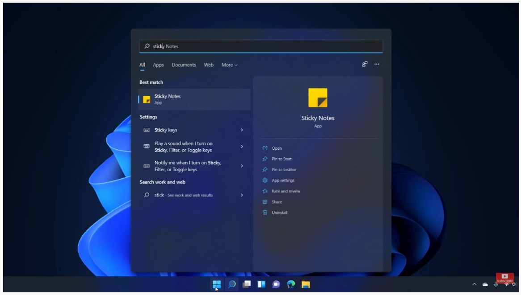
Task: Toggle the Sticky keys setting entry
Action: tap(170, 130)
